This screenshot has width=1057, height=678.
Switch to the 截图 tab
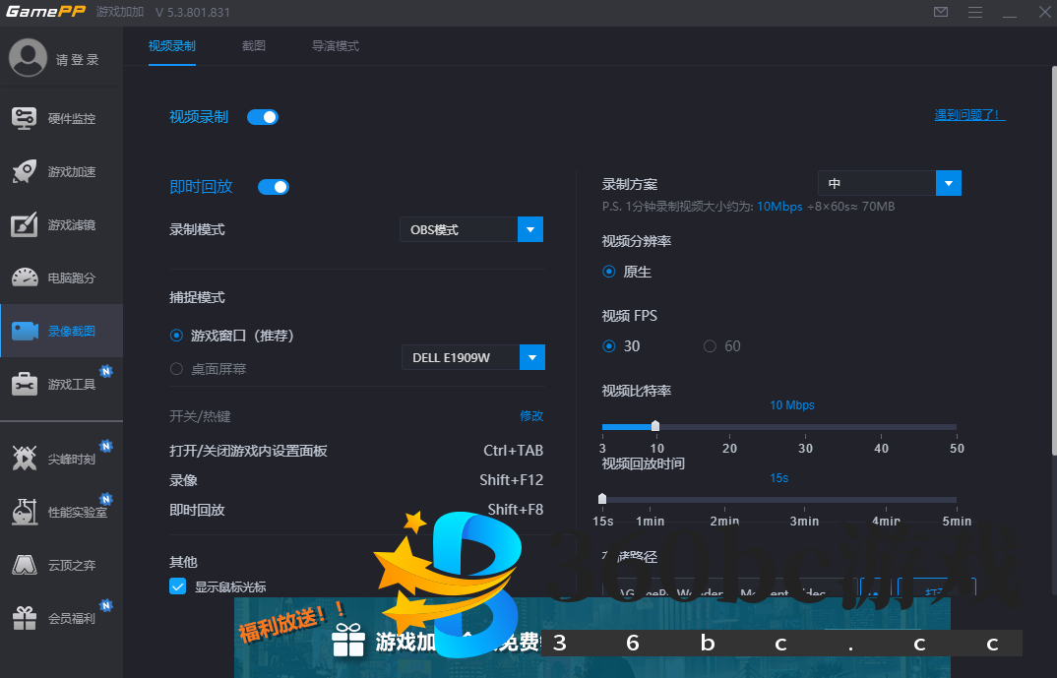click(x=254, y=45)
